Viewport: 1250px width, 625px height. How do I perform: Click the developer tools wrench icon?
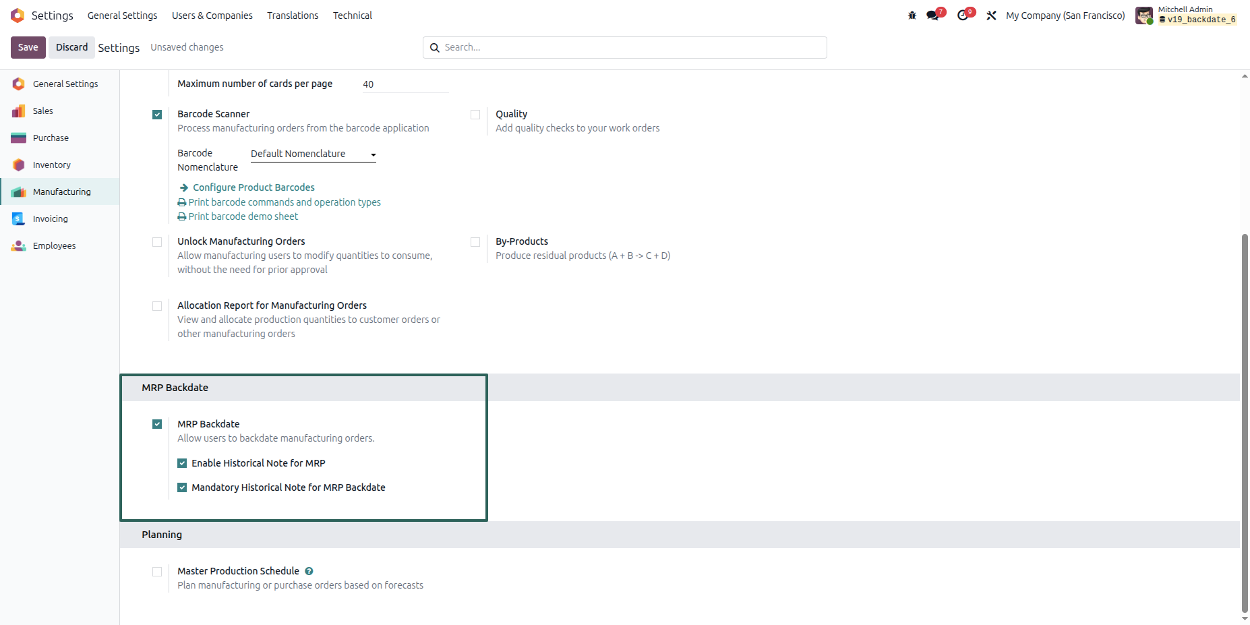tap(991, 16)
